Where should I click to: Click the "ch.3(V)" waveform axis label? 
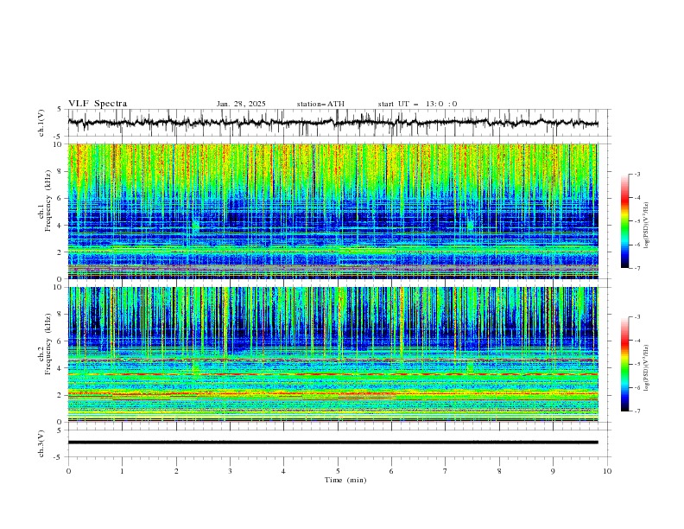[41, 443]
